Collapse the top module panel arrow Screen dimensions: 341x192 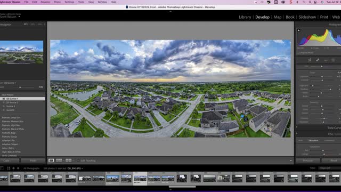click(x=170, y=12)
